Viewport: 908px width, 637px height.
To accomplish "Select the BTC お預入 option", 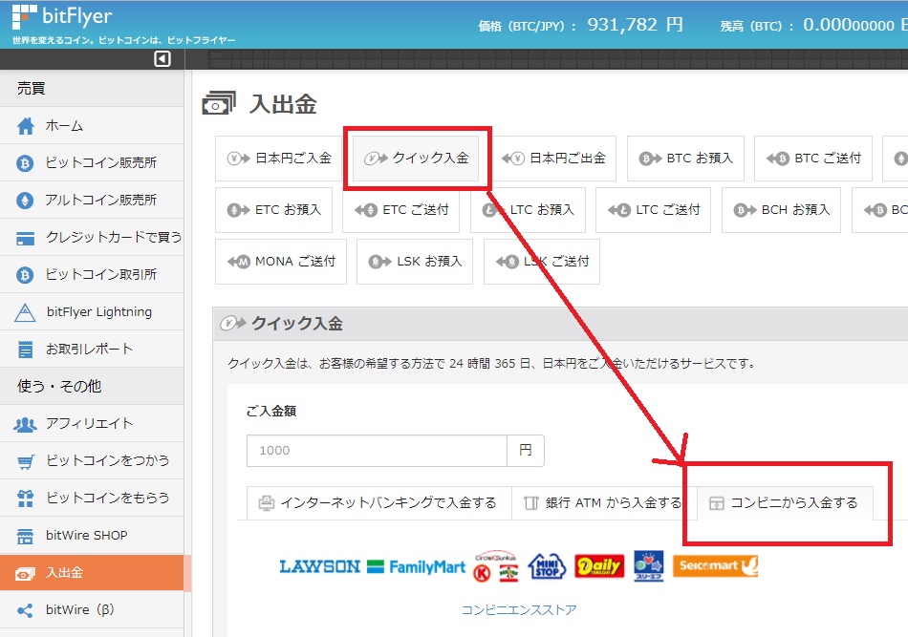I will point(685,158).
